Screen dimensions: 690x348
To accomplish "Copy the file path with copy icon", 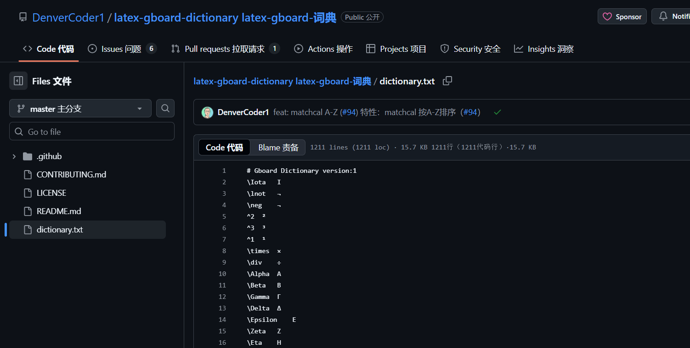I will [x=447, y=81].
